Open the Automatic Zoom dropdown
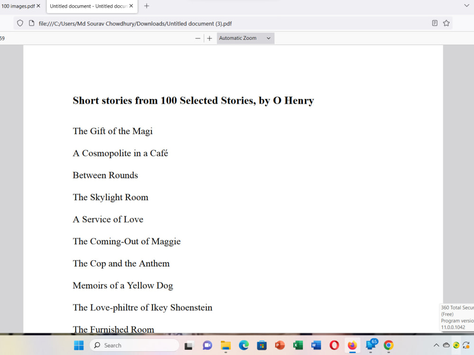474x355 pixels. tap(245, 38)
